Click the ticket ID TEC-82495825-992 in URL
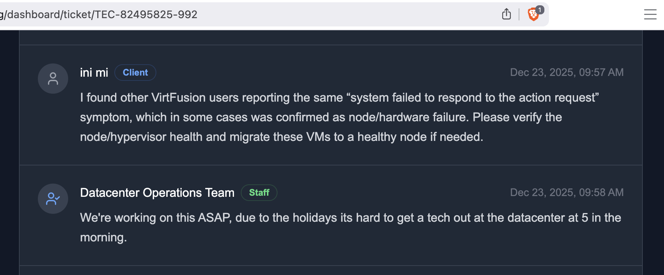 pos(146,14)
